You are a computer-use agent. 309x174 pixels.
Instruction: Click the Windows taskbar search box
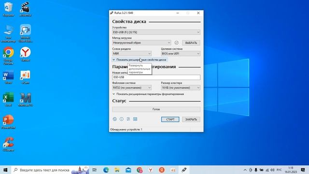(x=50, y=170)
